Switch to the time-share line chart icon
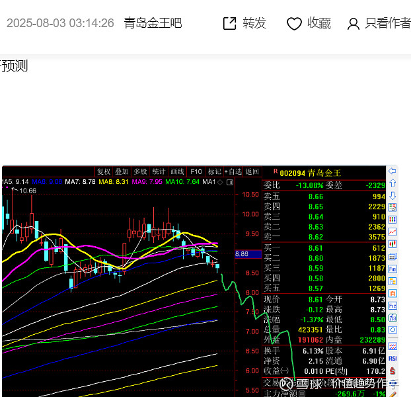Screen dimensions: 411x397 click(392, 232)
